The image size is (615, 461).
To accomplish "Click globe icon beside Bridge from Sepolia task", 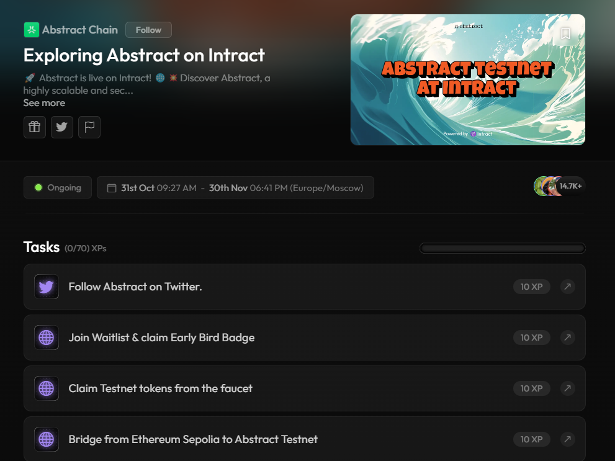I will pyautogui.click(x=47, y=439).
